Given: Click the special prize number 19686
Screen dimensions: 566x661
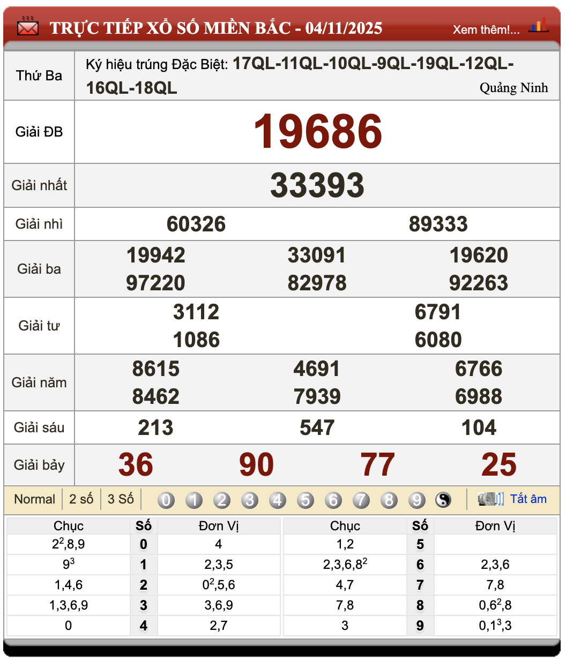Looking at the screenshot, I should tap(317, 132).
